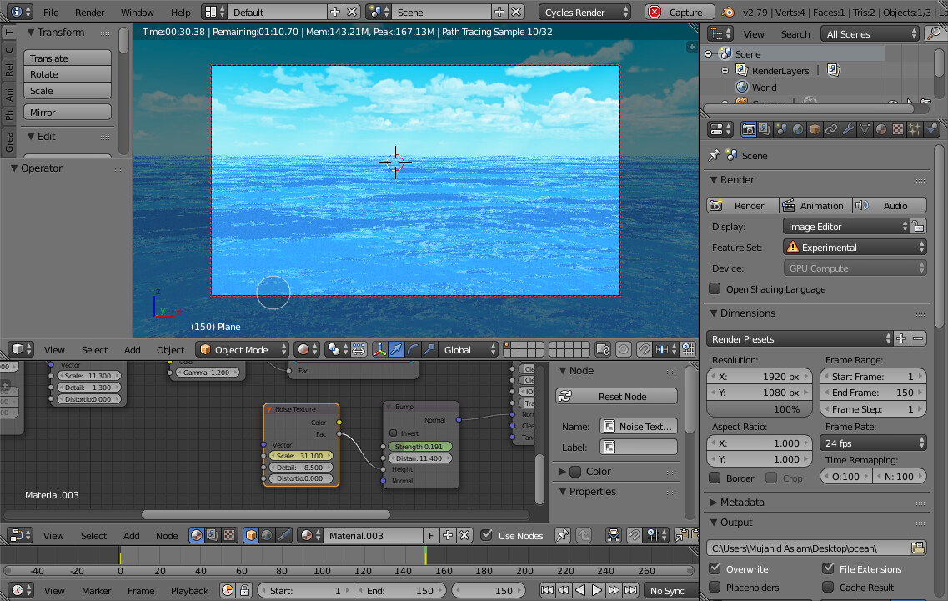The width and height of the screenshot is (948, 601).
Task: Select the Particles properties tab (sparkles icon)
Action: [914, 128]
